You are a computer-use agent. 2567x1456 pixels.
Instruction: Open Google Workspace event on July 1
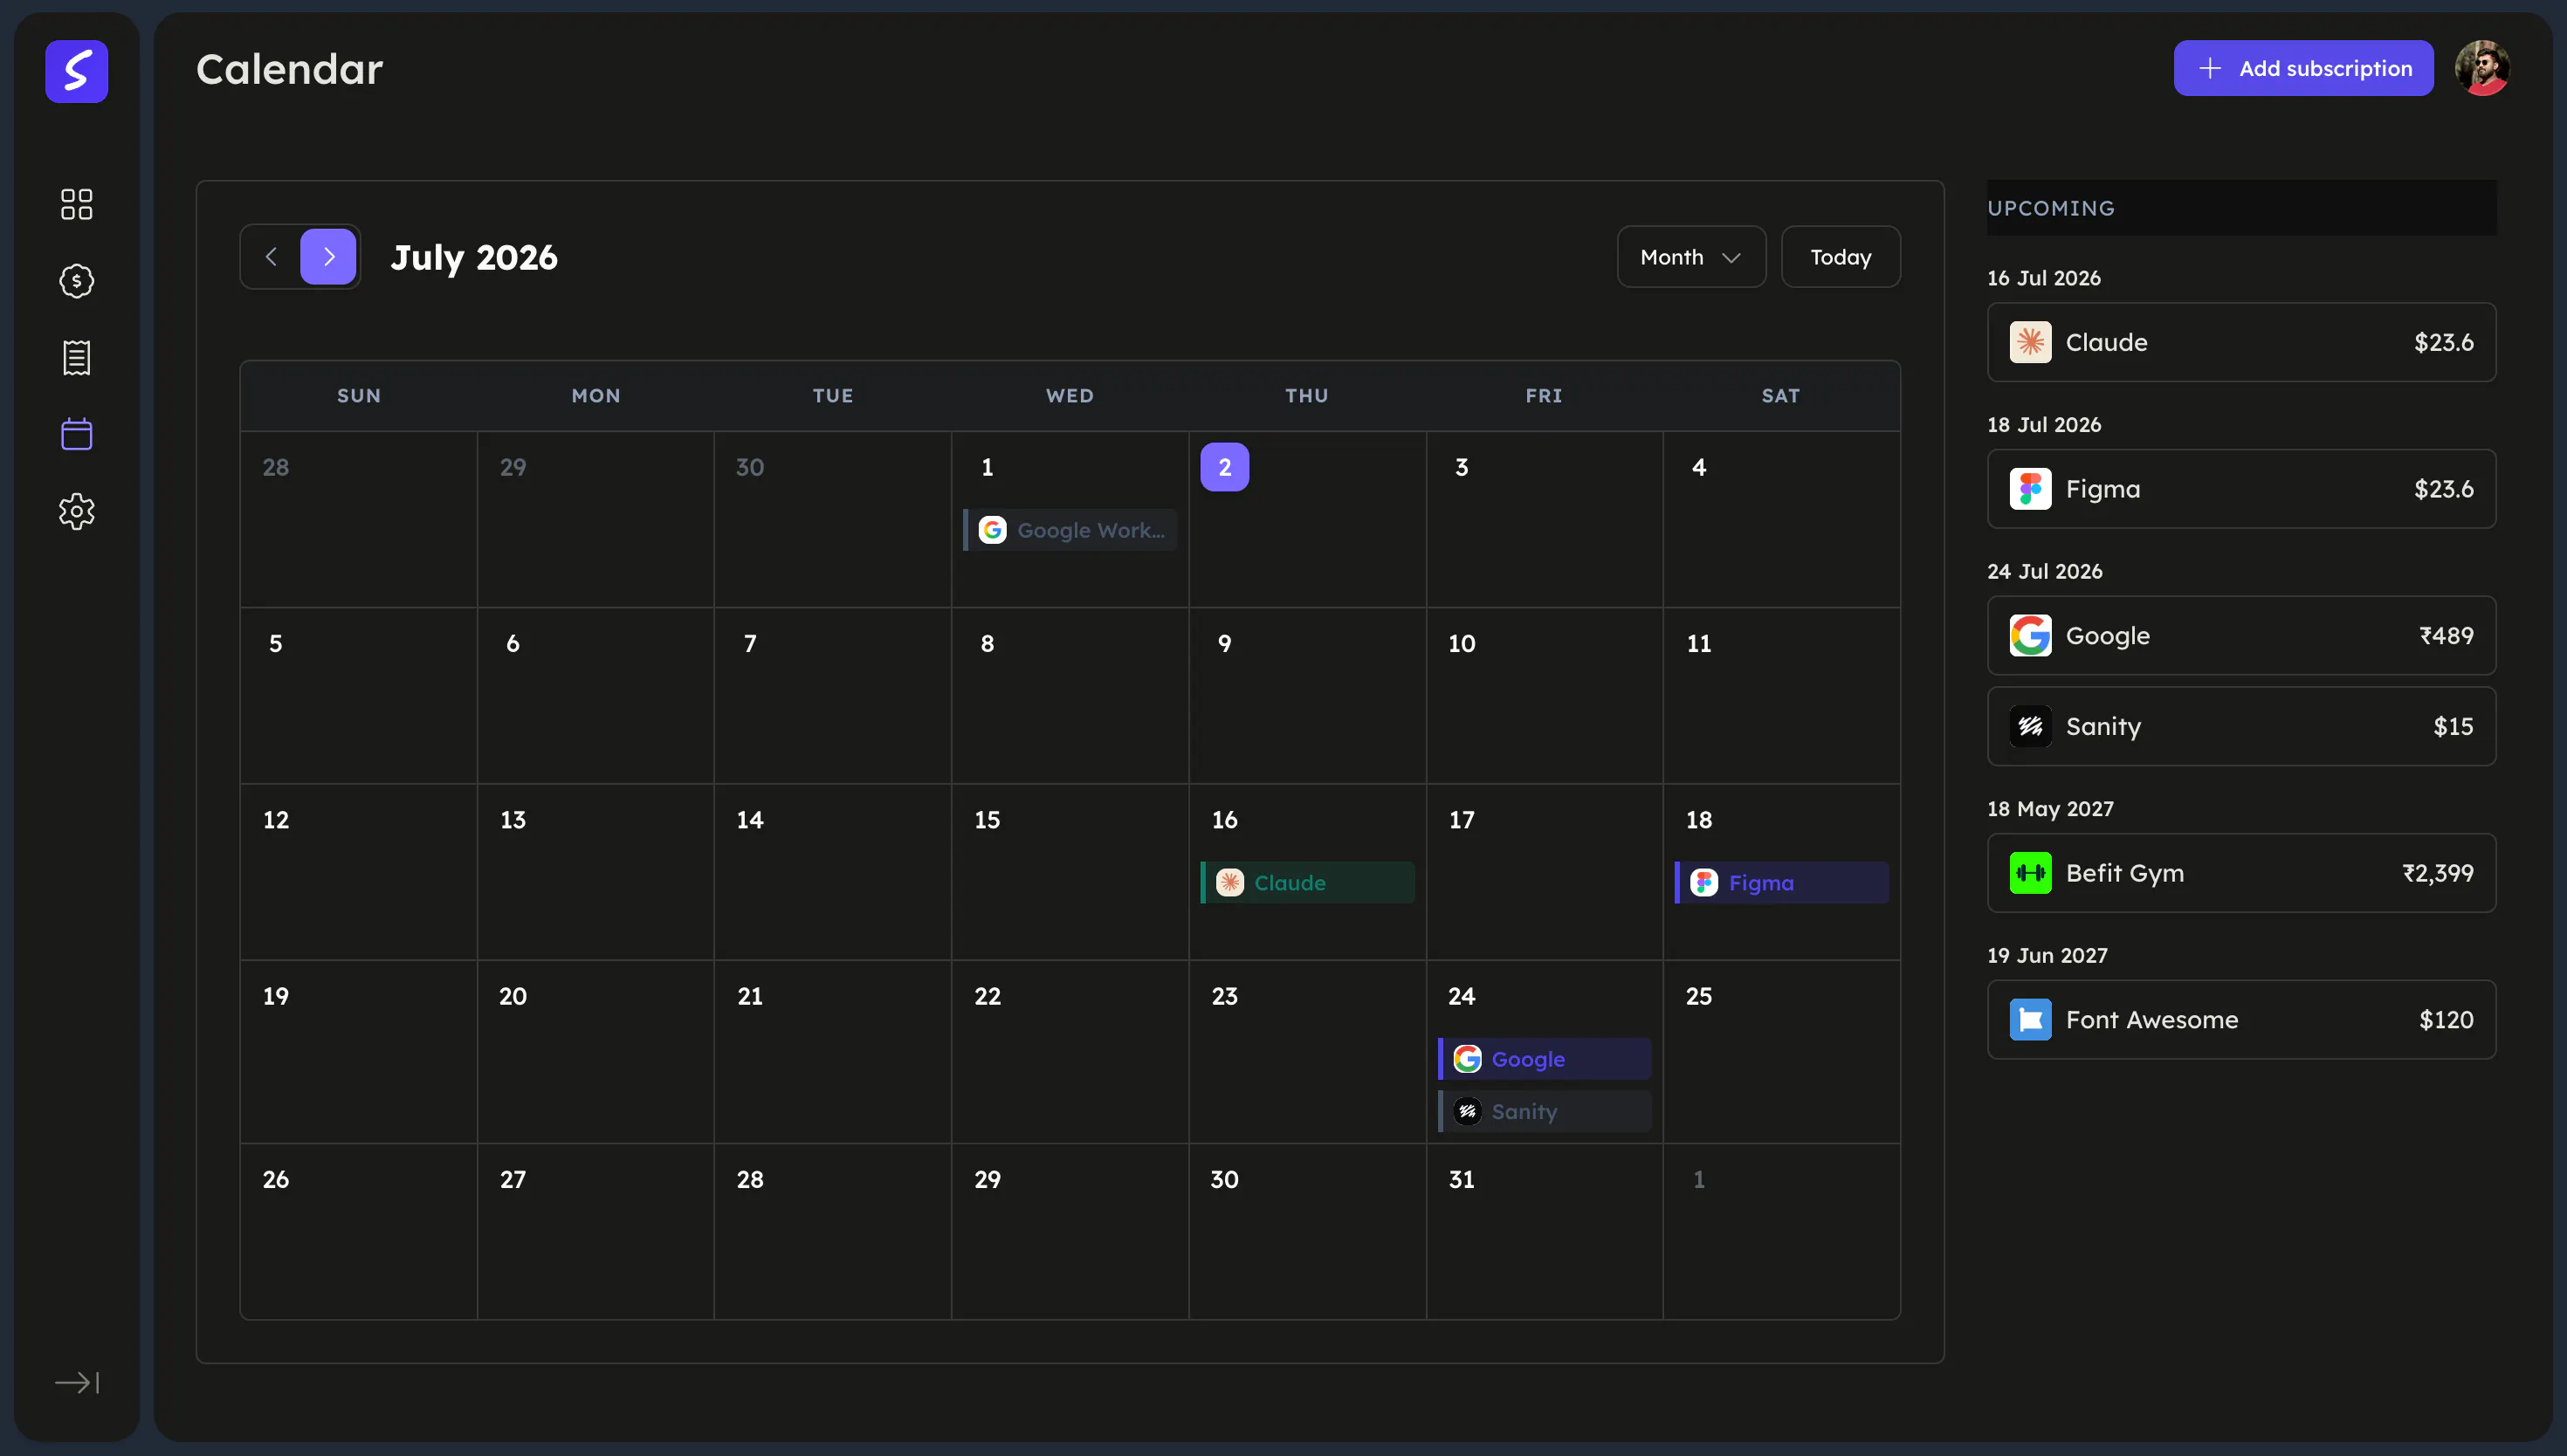(x=1069, y=530)
